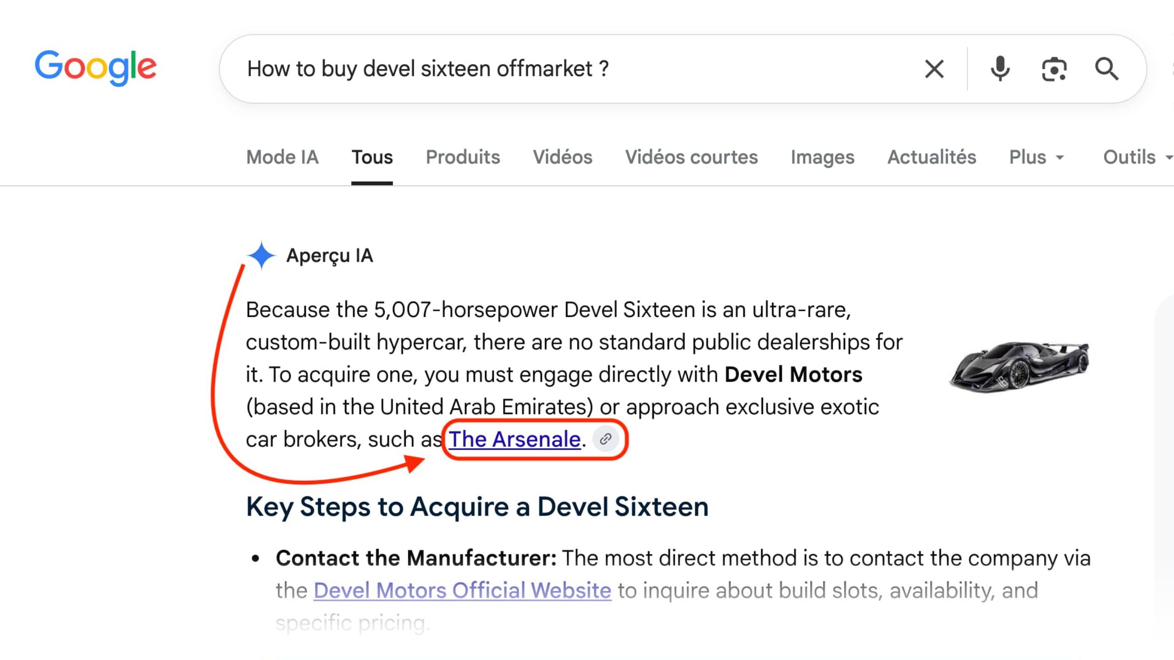Click the magnifying glass search icon
1174x660 pixels.
click(x=1107, y=69)
